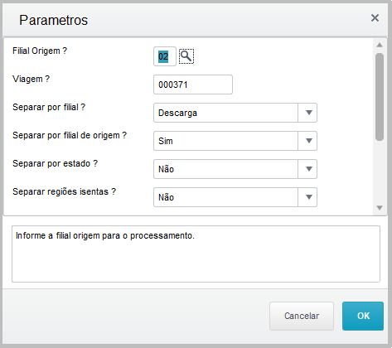Close the Parametros dialog with X
The height and width of the screenshot is (348, 392).
(375, 18)
